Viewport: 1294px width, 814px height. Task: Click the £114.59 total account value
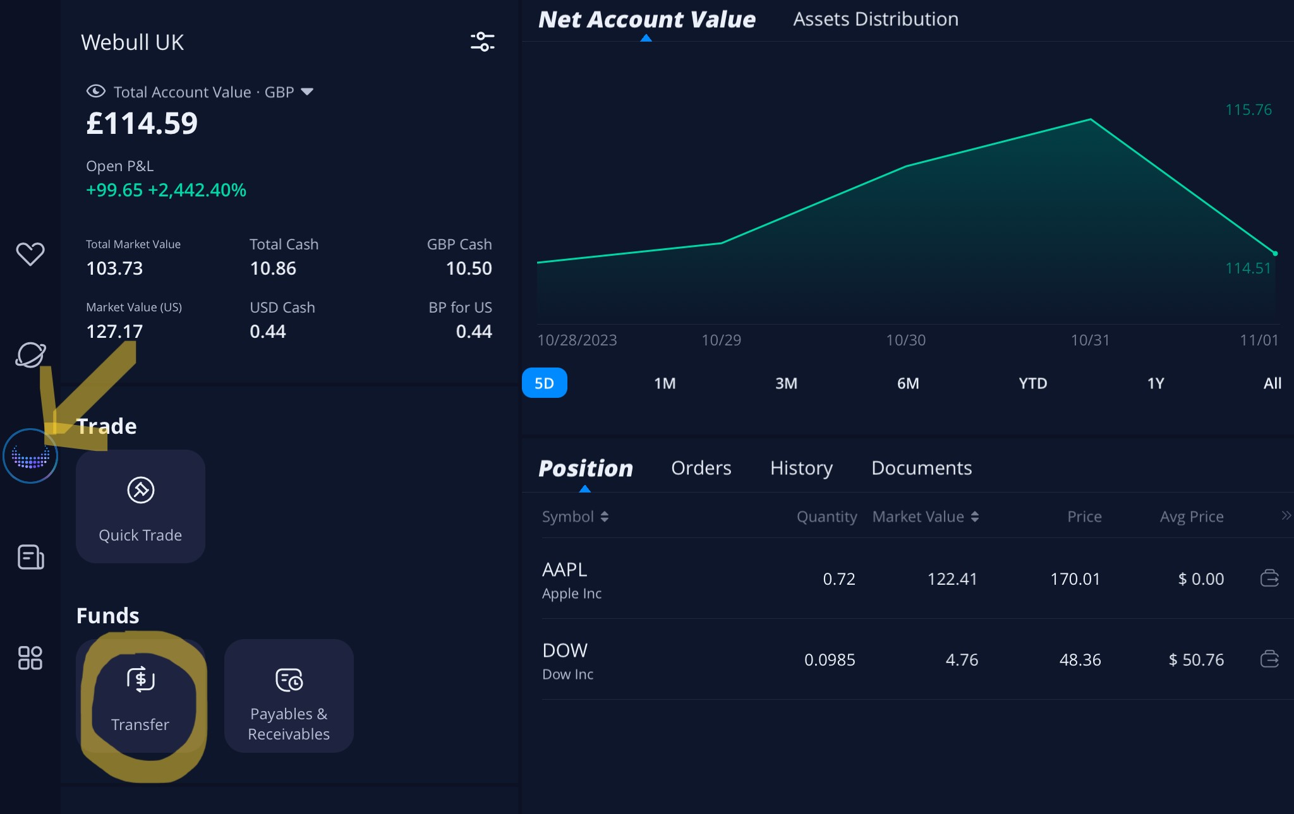point(142,123)
